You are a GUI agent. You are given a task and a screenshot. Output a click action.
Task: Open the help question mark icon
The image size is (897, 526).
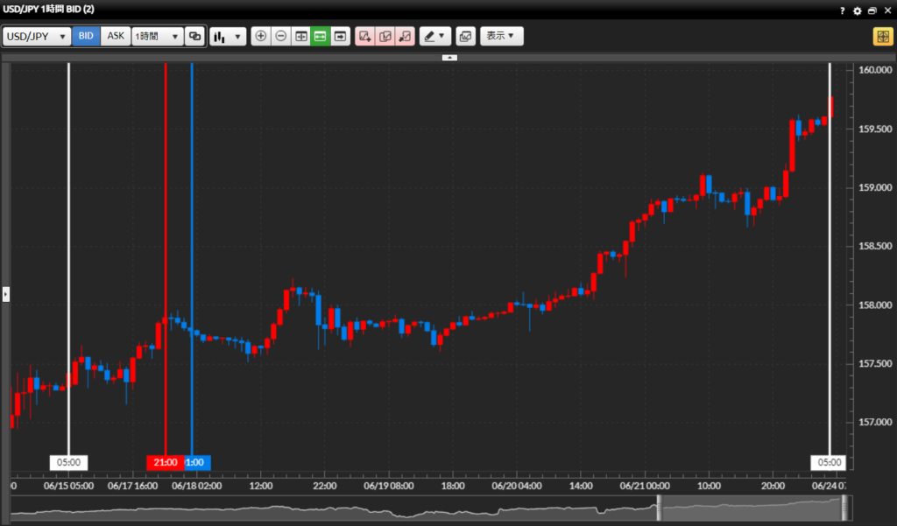pyautogui.click(x=843, y=11)
